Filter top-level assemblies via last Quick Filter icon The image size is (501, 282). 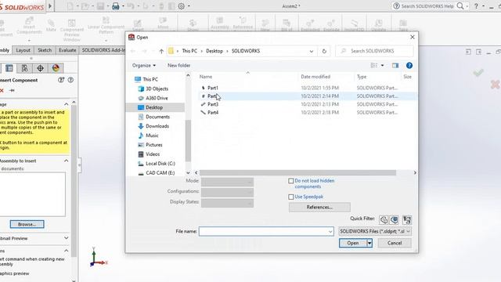coord(407,219)
